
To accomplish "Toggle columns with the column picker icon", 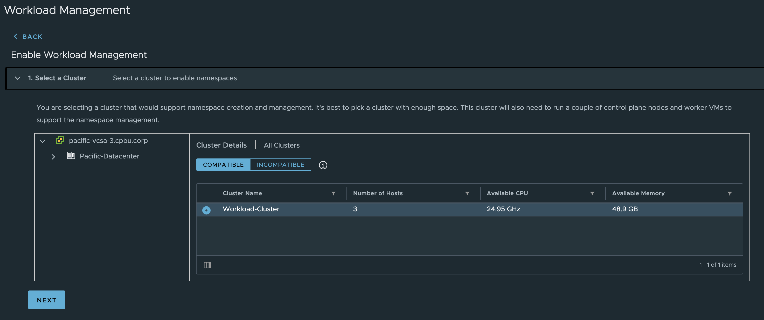I will click(x=207, y=265).
